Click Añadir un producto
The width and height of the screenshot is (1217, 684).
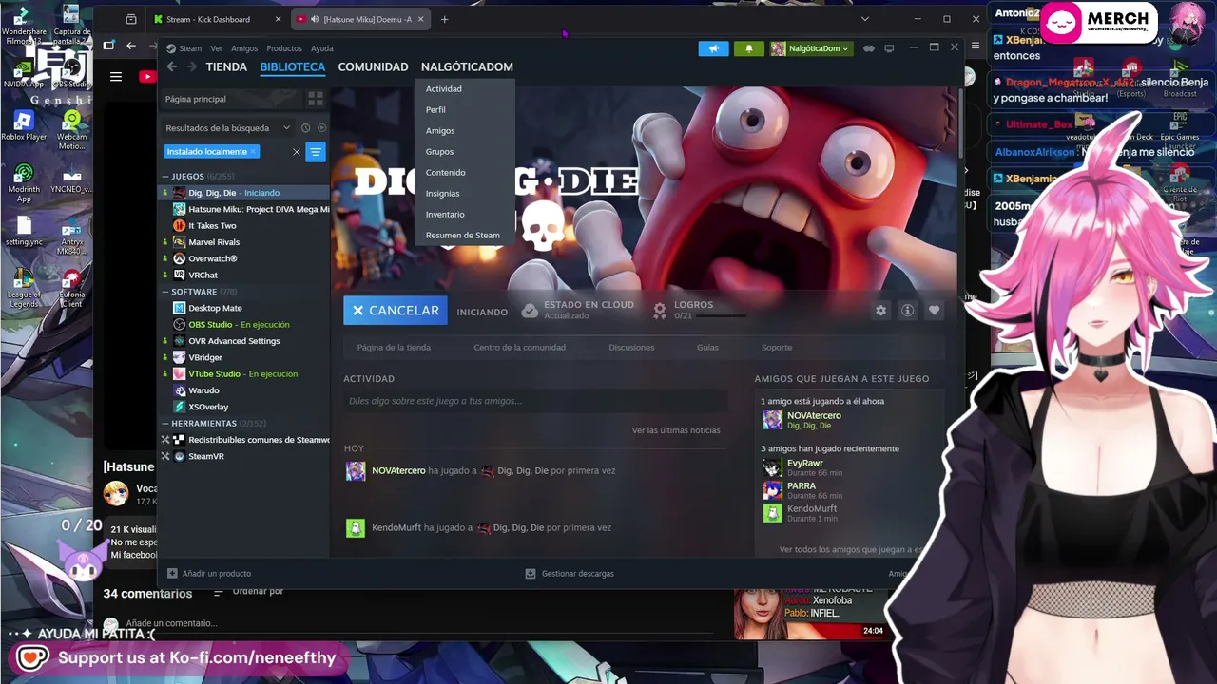point(209,574)
